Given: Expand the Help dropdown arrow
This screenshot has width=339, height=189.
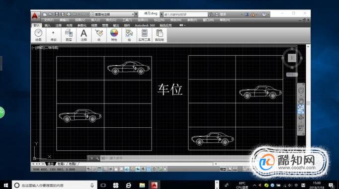Looking at the screenshot, I should point(268,14).
